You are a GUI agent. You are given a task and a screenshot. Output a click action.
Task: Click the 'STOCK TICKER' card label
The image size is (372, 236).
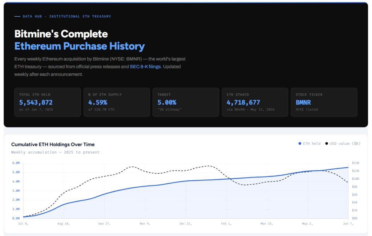point(309,95)
